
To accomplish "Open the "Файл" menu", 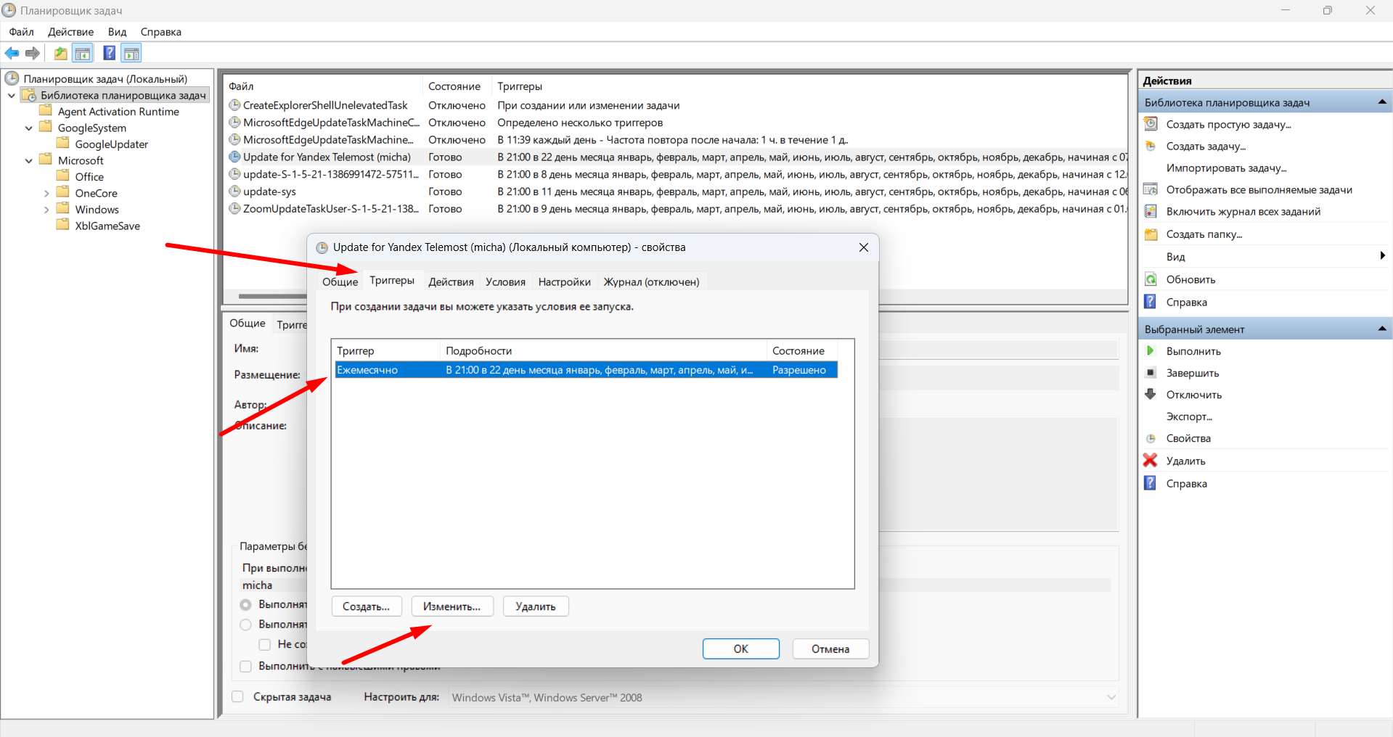I will pyautogui.click(x=22, y=32).
